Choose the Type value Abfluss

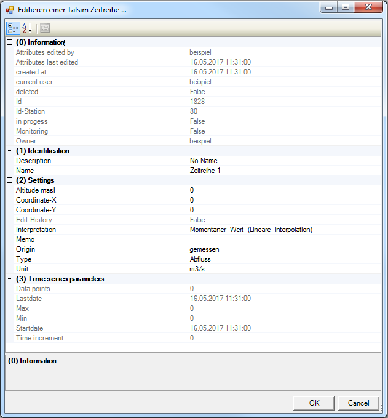click(x=283, y=259)
